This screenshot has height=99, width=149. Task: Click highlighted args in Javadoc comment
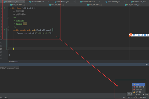[x=25, y=24]
